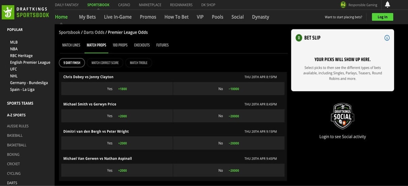This screenshot has width=408, height=186.
Task: Open the Pools section
Action: pyautogui.click(x=218, y=17)
